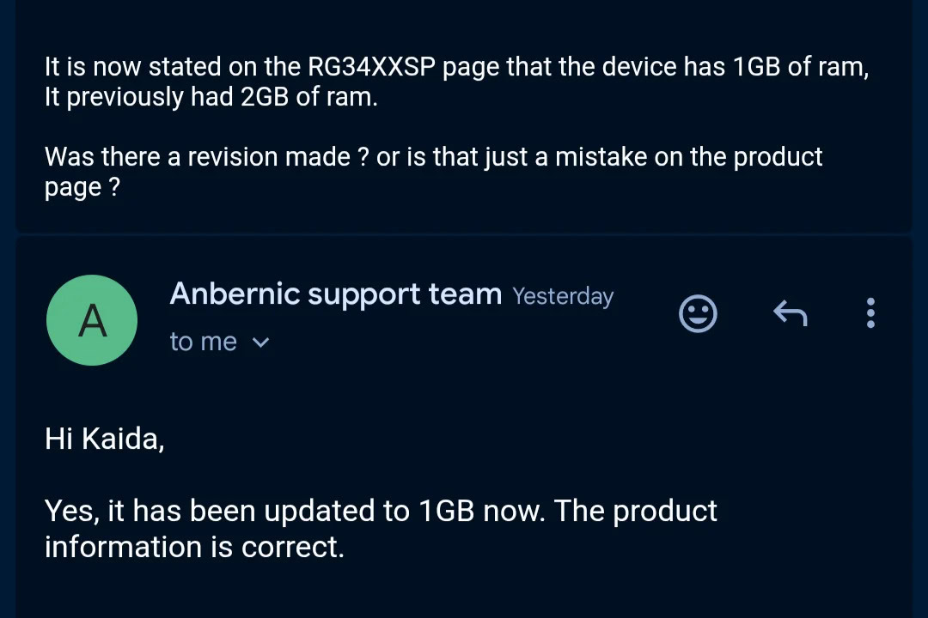Click the Yesterday timestamp label
This screenshot has height=618, width=928.
563,295
